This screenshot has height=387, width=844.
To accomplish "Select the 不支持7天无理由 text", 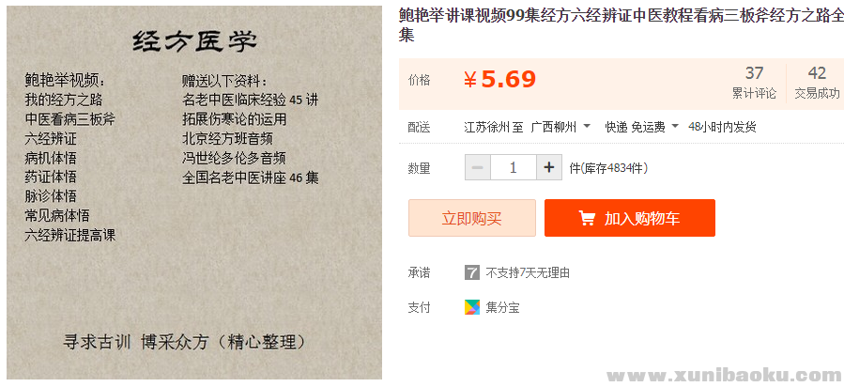I will coord(528,272).
